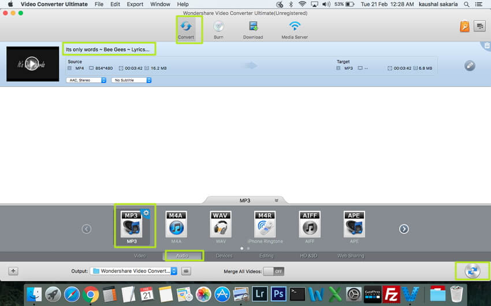Open Google Chrome from the dock
Screen dimensions: 491x306
click(91, 294)
